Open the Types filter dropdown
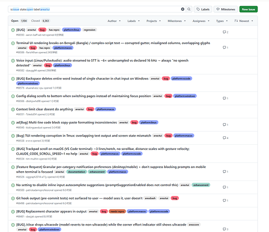The height and width of the screenshot is (232, 269). click(x=222, y=21)
